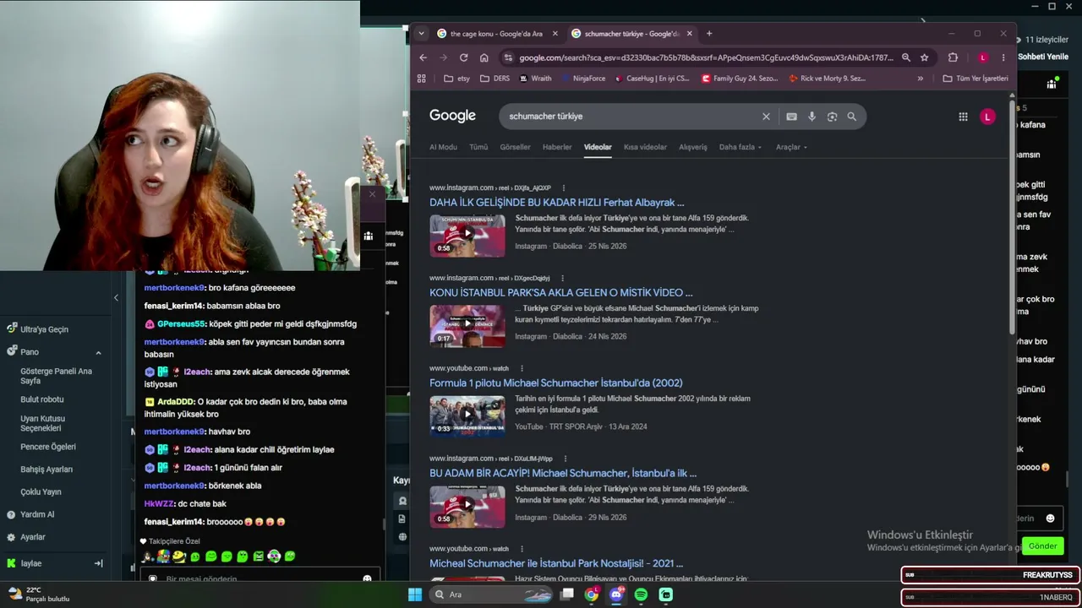Open the Araçlar tools dropdown

791,147
